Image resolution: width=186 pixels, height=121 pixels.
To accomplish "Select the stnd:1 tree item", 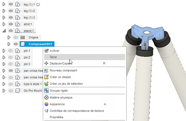I will click(28, 24).
